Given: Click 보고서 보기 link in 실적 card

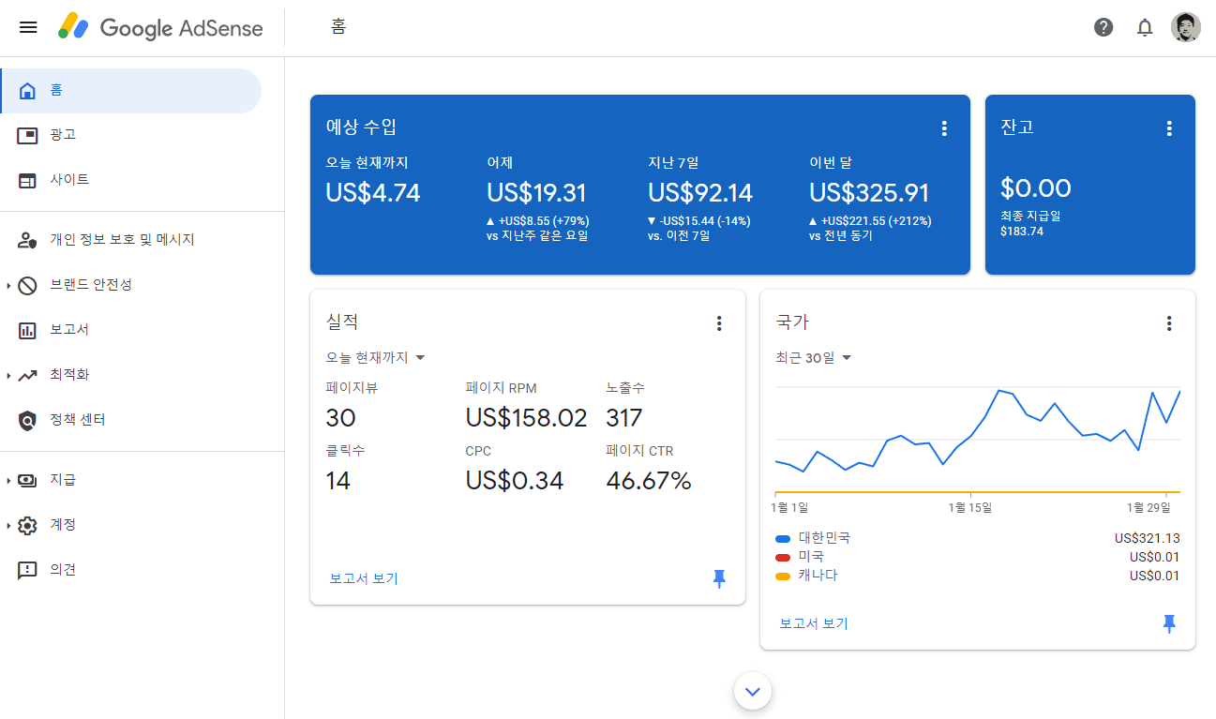Looking at the screenshot, I should (x=364, y=578).
